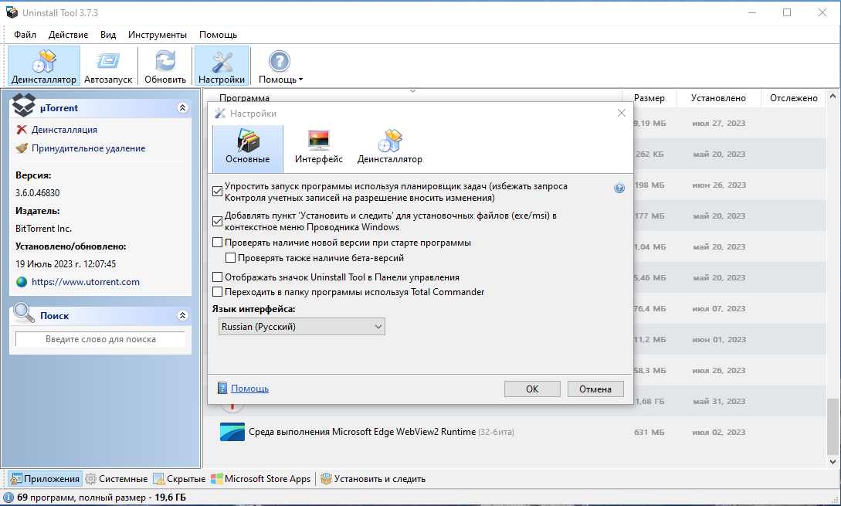841x506 pixels.
Task: Sort by the Программа column header
Action: pyautogui.click(x=244, y=97)
